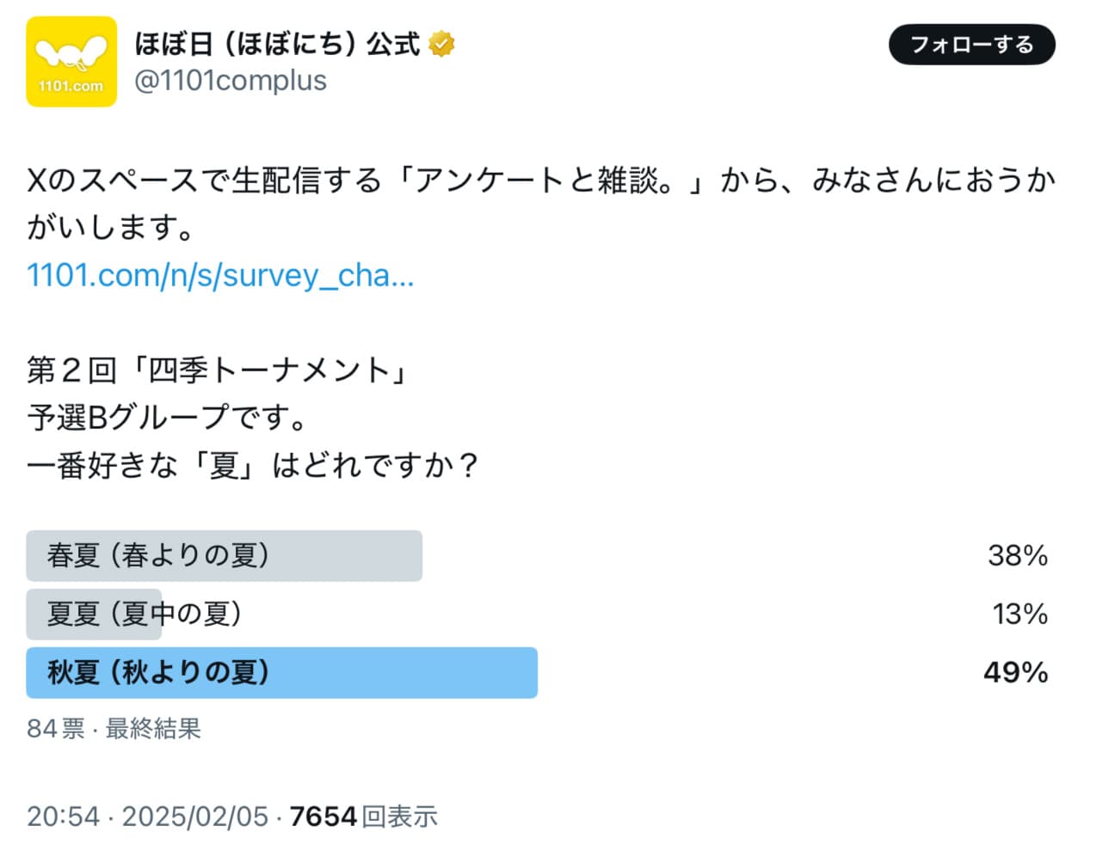The image size is (1102, 863).
Task: Select the 春夏（春よりの夏）poll bar
Action: pos(224,556)
